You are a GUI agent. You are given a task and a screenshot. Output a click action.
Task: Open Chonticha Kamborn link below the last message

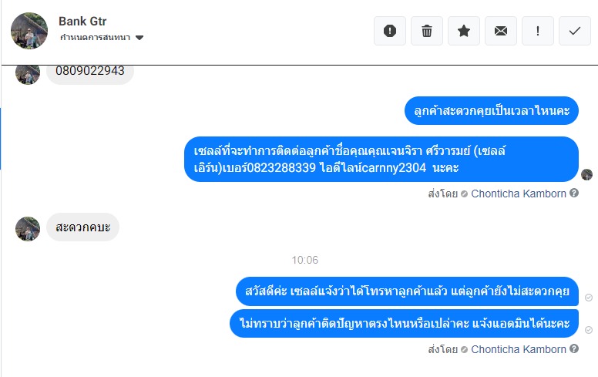[518, 349]
